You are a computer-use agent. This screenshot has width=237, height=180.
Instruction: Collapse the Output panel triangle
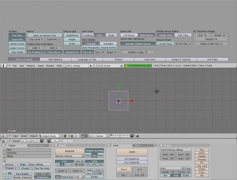click(4, 145)
